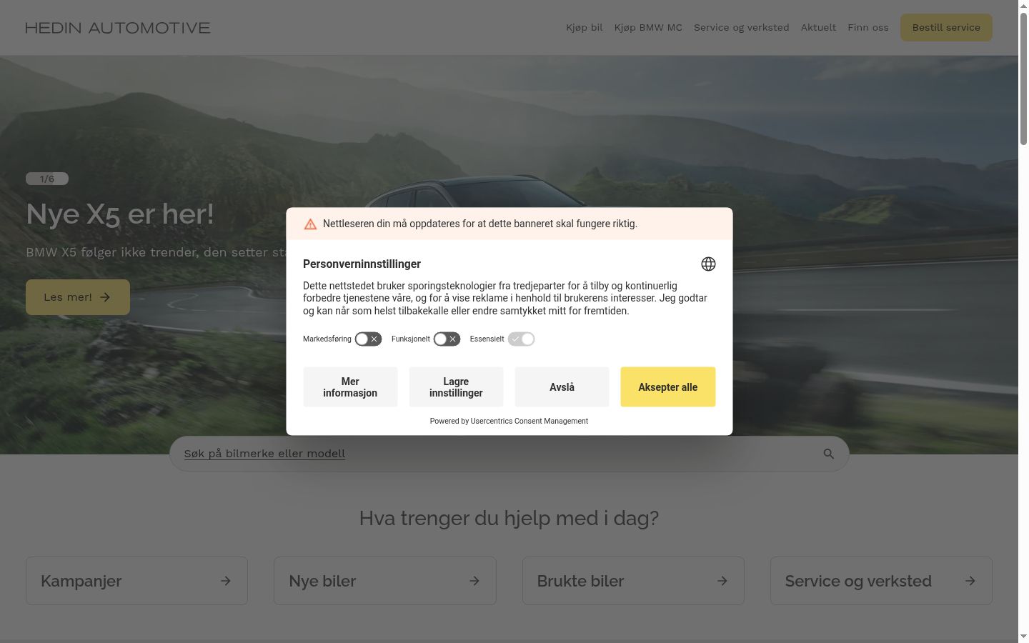This screenshot has width=1029, height=643.
Task: Click the Essensielt toggle
Action: tap(522, 339)
